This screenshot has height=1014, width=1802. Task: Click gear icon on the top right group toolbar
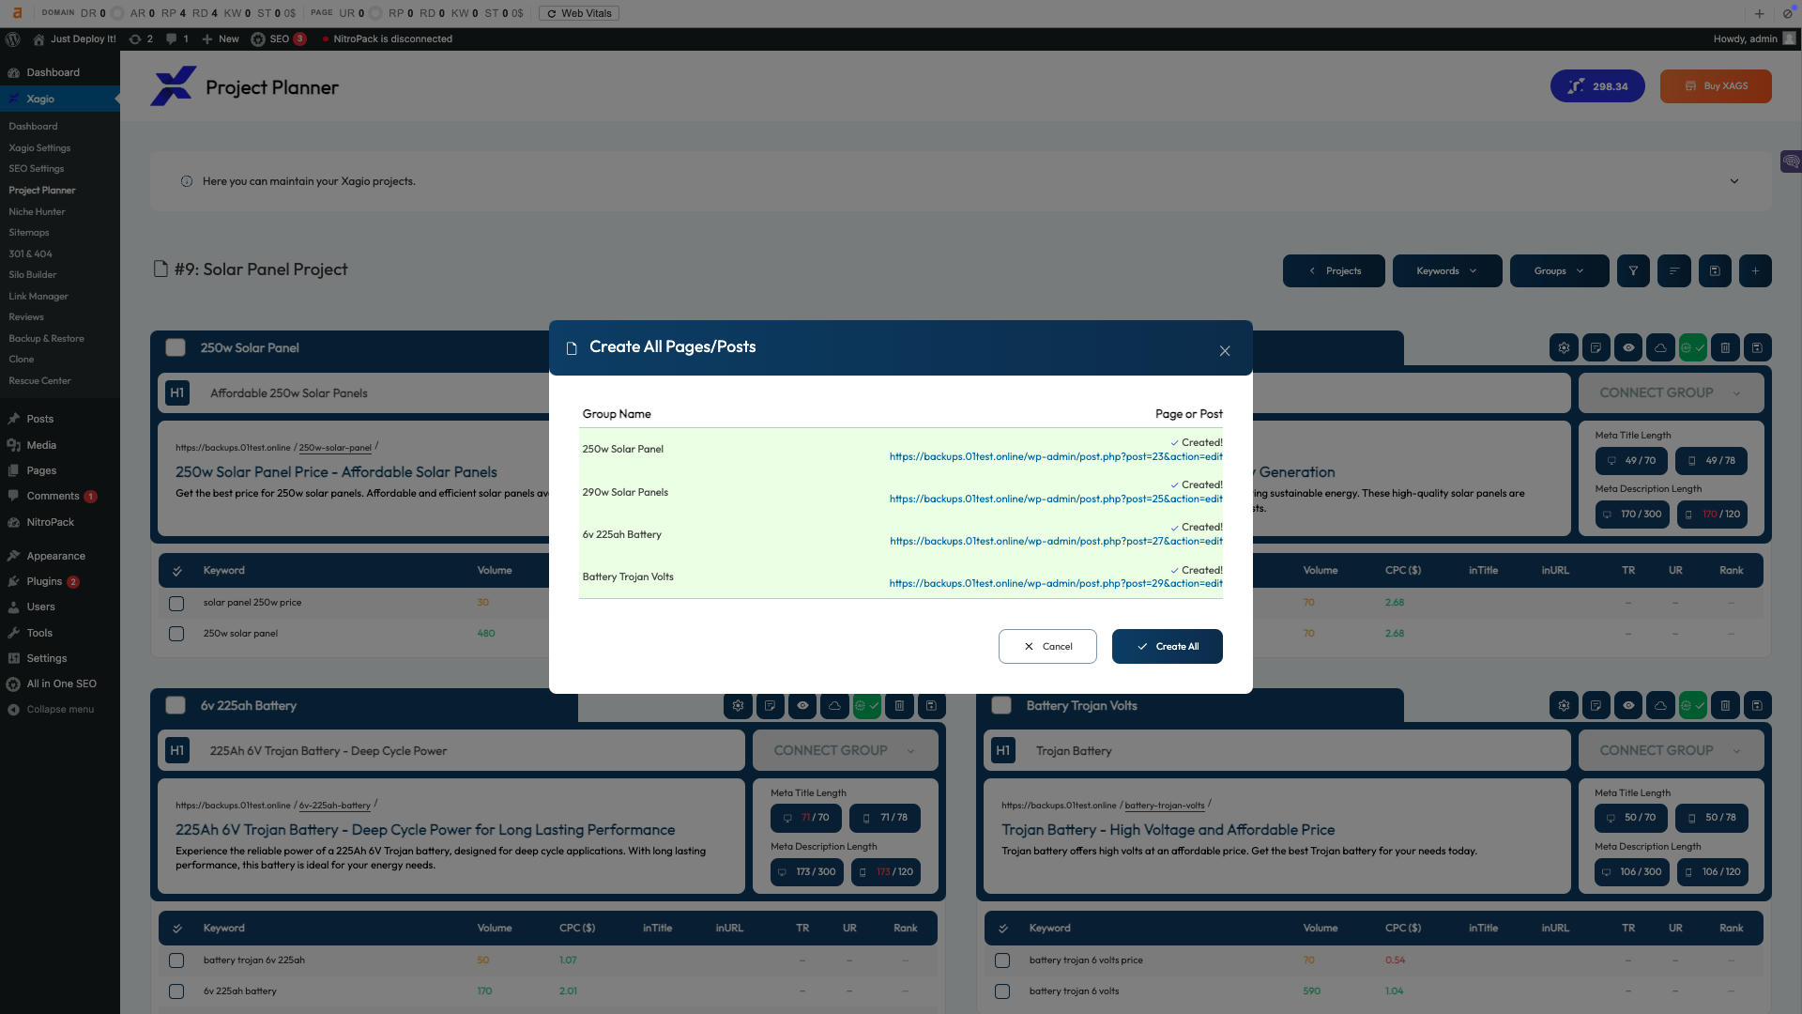[1564, 347]
